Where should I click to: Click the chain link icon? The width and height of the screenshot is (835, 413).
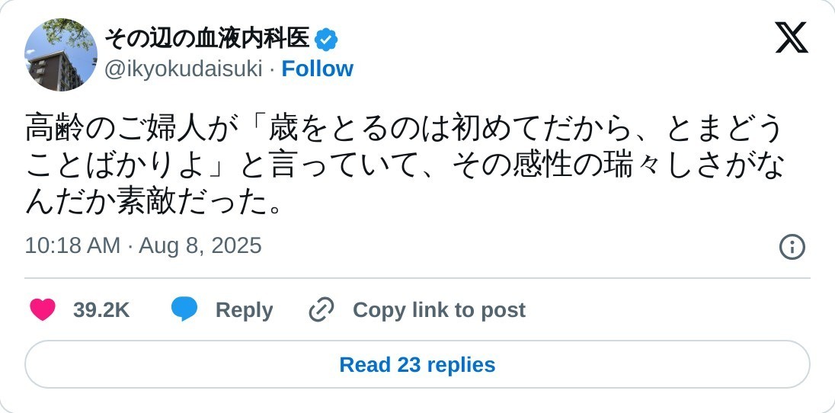322,310
